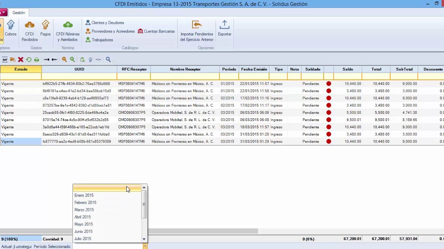Click the RFC Receptor filter field
This screenshot has width=444, height=249.
(134, 76)
